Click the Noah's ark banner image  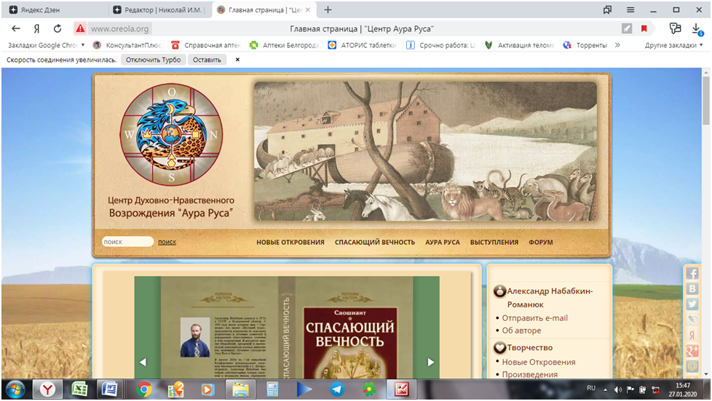click(x=425, y=151)
